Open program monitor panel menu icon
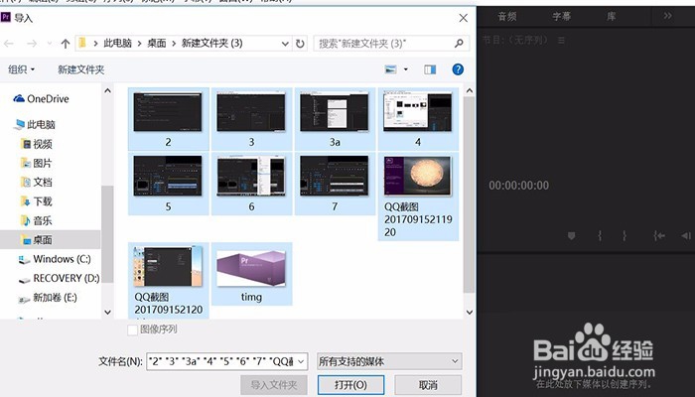The height and width of the screenshot is (397, 695). [x=562, y=41]
